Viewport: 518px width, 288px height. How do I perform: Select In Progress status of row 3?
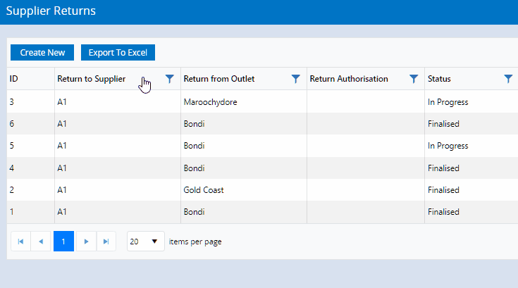[x=448, y=102]
